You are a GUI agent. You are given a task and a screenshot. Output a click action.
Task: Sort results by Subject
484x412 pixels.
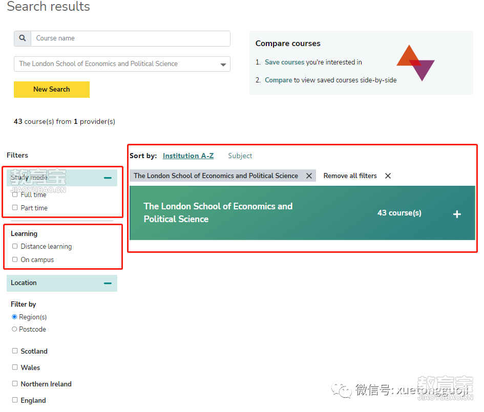coord(240,156)
